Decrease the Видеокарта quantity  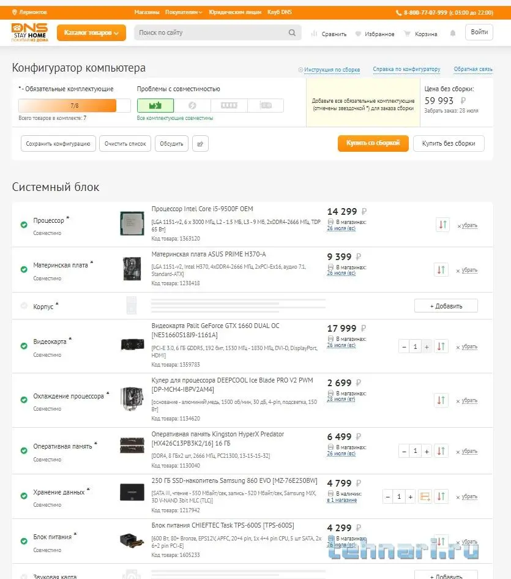click(405, 347)
